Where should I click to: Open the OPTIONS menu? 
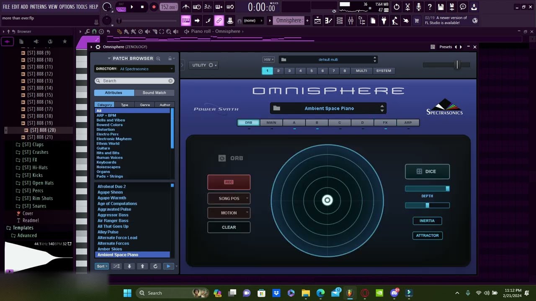pos(67,7)
